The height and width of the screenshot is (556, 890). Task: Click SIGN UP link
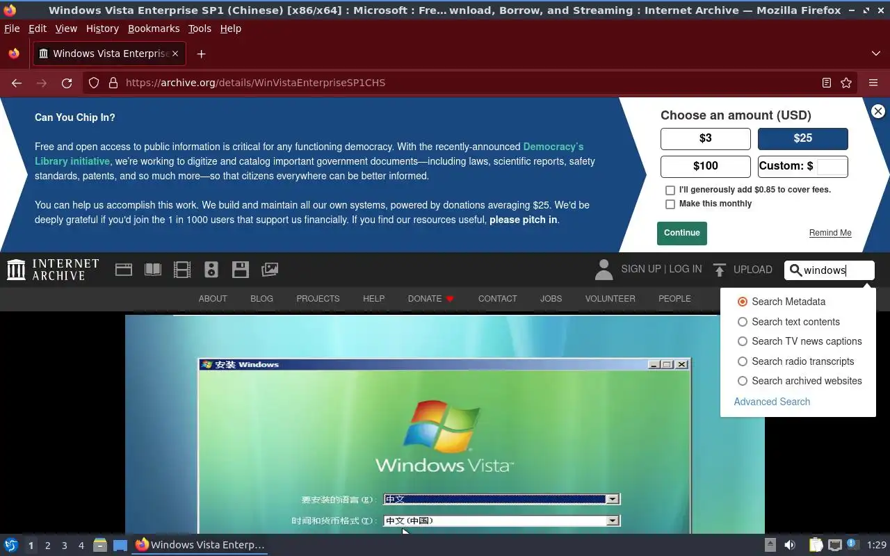coord(641,269)
